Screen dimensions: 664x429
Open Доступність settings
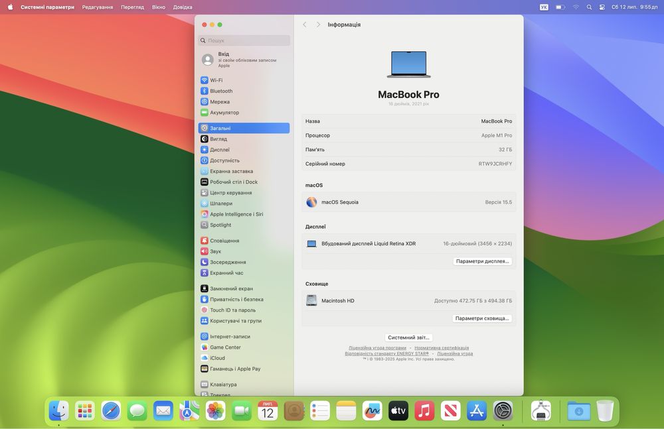pyautogui.click(x=244, y=160)
